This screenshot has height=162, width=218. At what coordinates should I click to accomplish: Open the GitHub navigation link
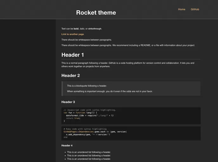point(195,9)
